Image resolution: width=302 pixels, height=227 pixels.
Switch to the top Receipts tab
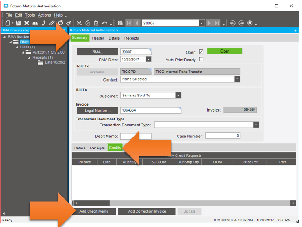click(131, 38)
